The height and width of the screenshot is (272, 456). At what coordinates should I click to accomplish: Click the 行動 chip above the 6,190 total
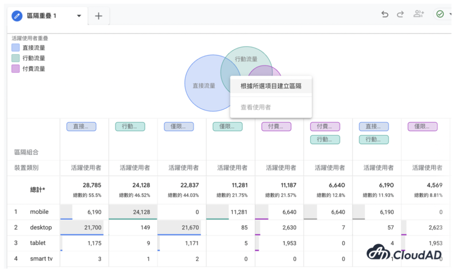(374, 140)
